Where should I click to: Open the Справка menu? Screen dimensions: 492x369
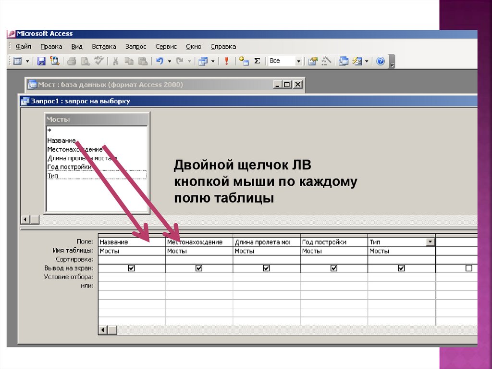coord(223,47)
